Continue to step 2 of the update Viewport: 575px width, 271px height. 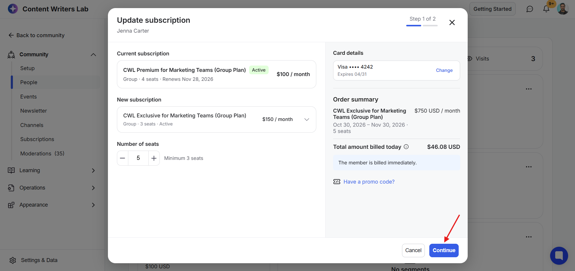444,250
